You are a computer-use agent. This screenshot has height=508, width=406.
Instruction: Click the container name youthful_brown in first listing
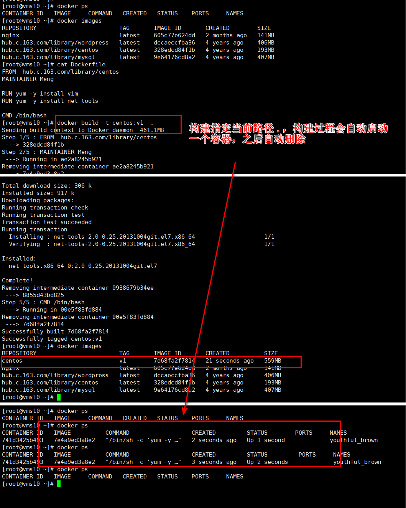pyautogui.click(x=354, y=440)
